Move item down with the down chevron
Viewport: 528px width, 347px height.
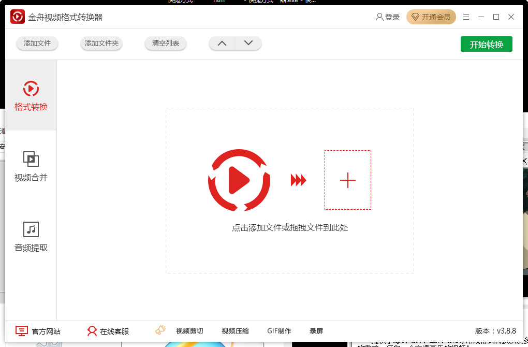click(x=248, y=43)
